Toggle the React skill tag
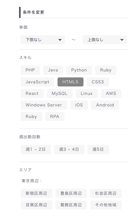This screenshot has width=136, height=216. tap(32, 93)
